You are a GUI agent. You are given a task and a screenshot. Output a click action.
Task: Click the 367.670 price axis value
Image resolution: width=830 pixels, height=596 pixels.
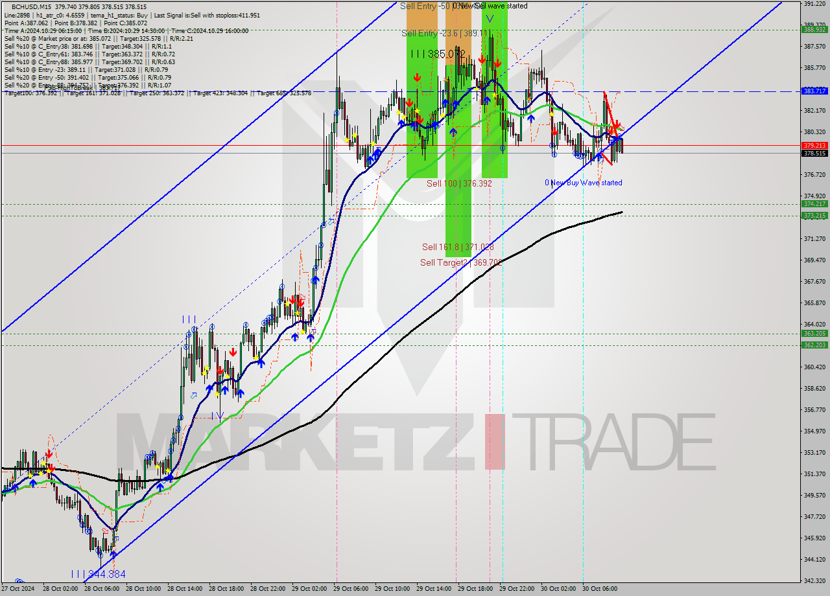click(814, 282)
